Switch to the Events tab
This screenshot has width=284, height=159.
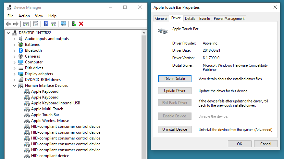click(x=204, y=19)
